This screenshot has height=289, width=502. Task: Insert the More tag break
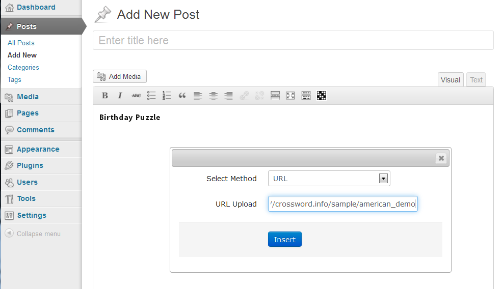click(275, 96)
